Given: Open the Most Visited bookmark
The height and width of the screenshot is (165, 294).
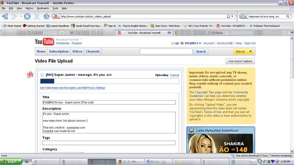Looking at the screenshot, I should coord(12,26).
